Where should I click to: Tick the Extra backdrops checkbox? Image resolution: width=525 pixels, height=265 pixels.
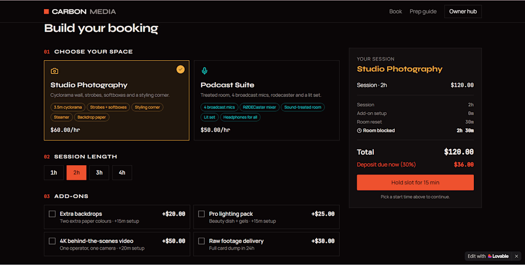(x=52, y=214)
